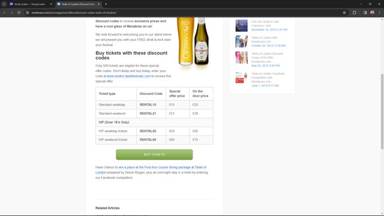This screenshot has height=216, width=384.
Task: Click the page vertical scrollbar thumb
Action: [382, 112]
